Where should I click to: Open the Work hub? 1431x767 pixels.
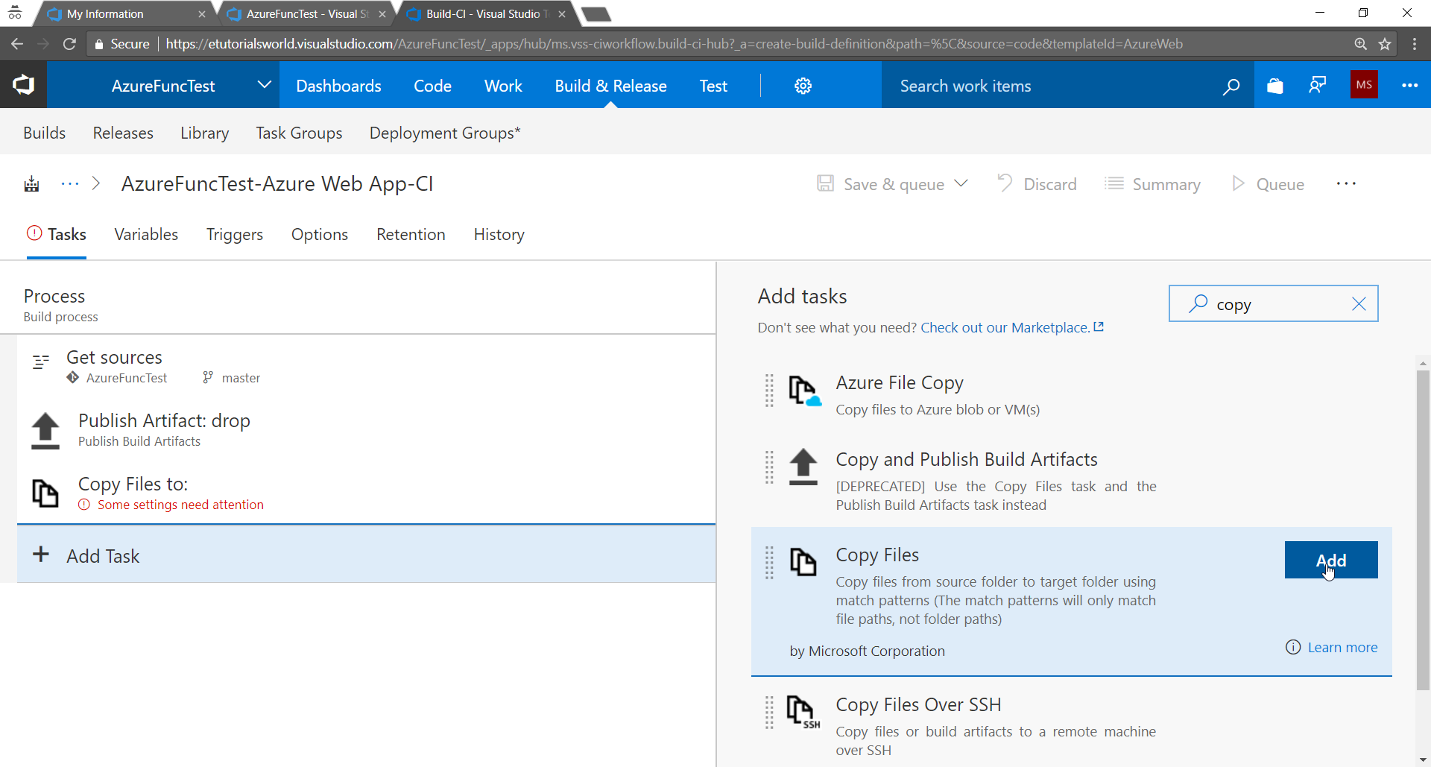pos(503,86)
